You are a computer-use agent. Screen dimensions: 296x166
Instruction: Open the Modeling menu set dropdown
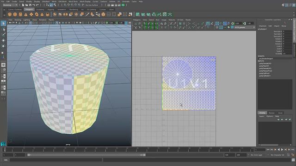pos(10,5)
